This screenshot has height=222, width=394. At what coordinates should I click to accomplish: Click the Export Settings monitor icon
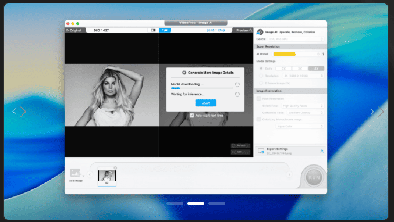pos(261,151)
